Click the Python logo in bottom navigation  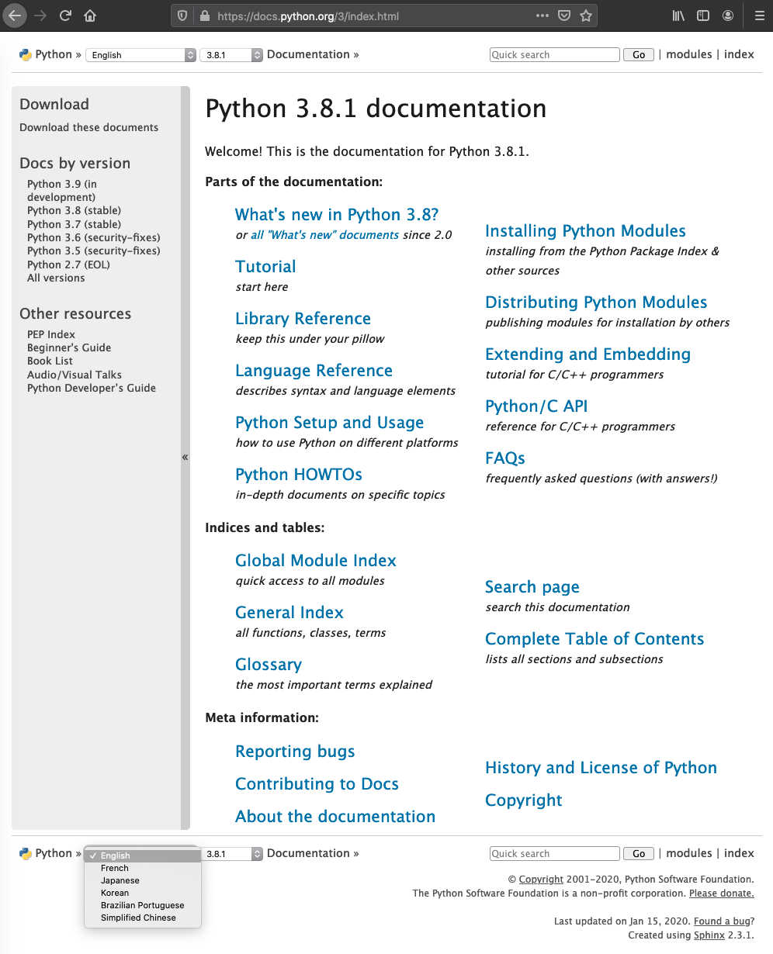click(x=26, y=854)
